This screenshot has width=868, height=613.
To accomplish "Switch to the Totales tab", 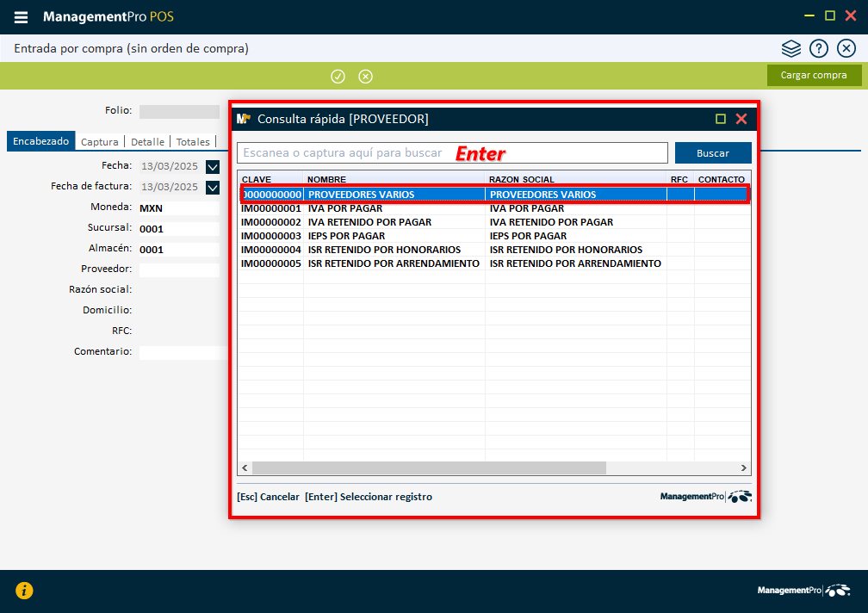I will point(193,142).
